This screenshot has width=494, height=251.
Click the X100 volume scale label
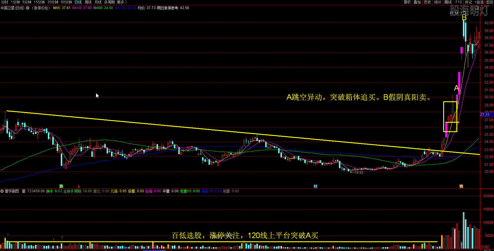coord(485,247)
